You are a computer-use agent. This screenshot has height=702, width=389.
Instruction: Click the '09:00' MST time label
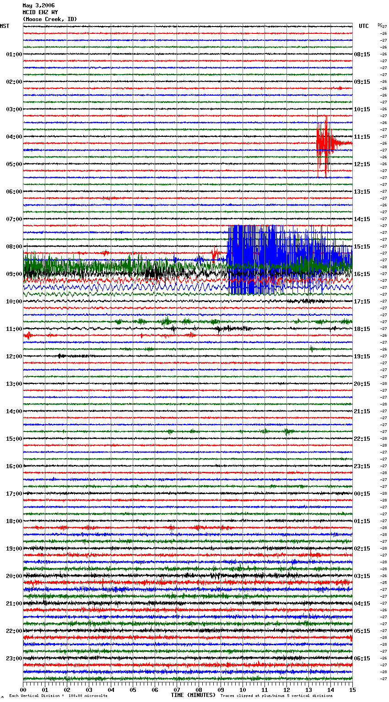coord(14,274)
